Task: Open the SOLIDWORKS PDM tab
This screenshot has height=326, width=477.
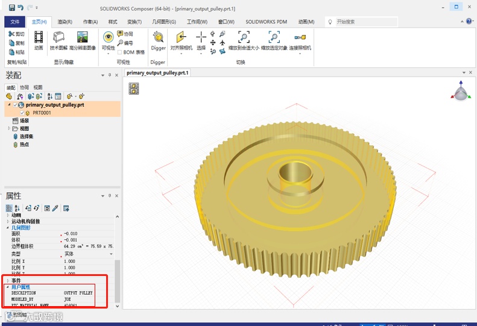Action: click(266, 22)
